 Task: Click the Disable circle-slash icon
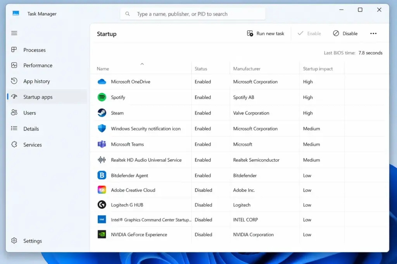336,33
